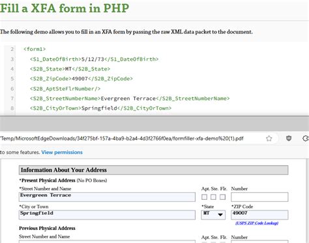Viewport: 309px width, 243px height.
Task: Click the PDF file path in address bar
Action: (122, 138)
